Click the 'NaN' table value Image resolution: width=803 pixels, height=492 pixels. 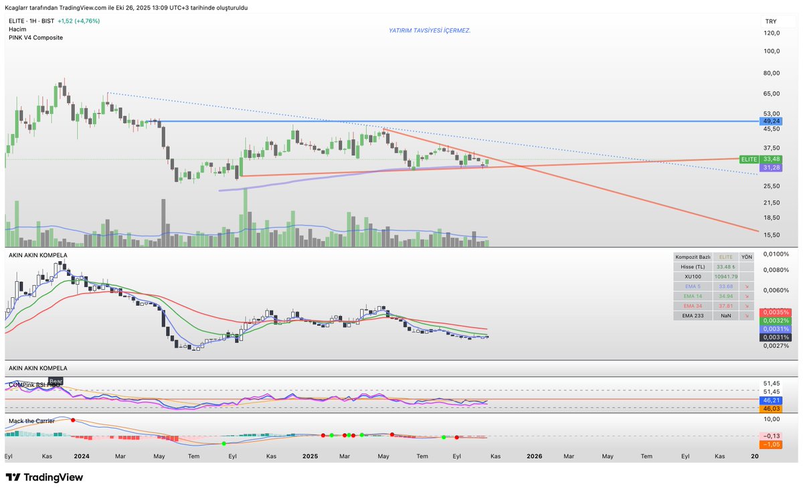pos(725,315)
